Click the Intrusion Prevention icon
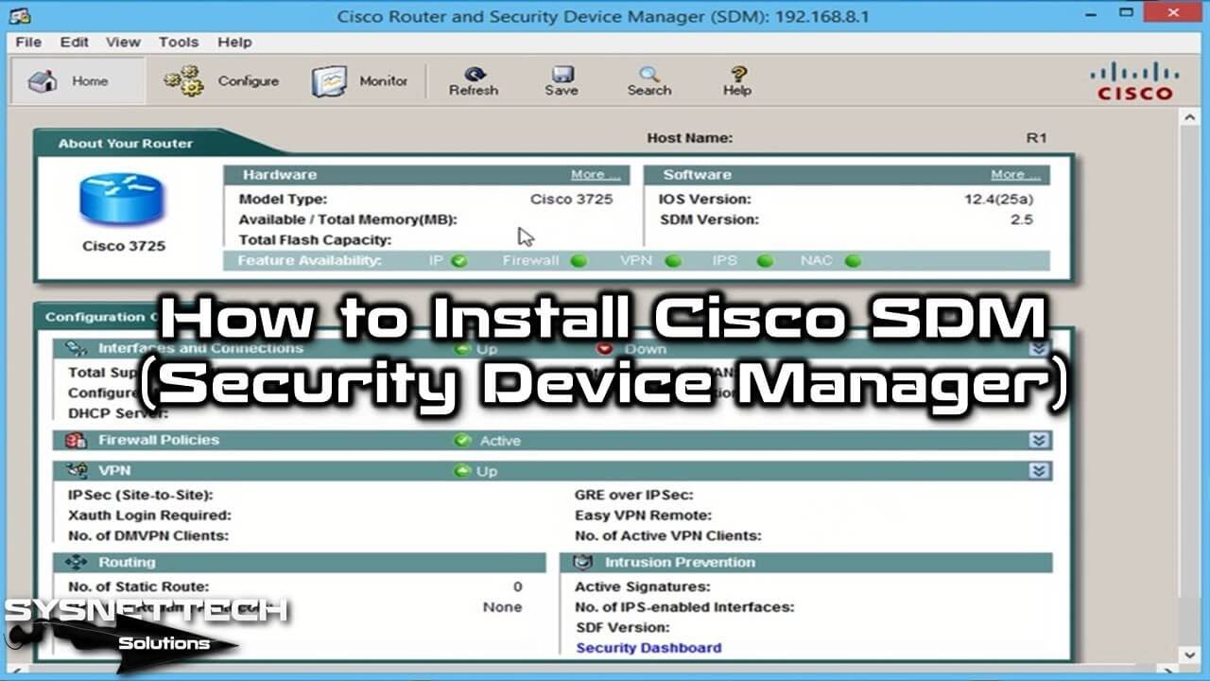This screenshot has height=681, width=1210. coord(583,563)
